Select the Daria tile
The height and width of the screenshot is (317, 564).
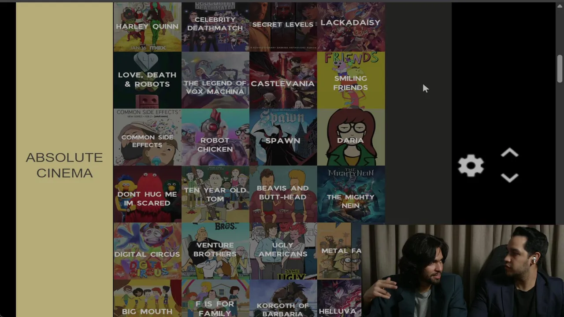pos(351,137)
